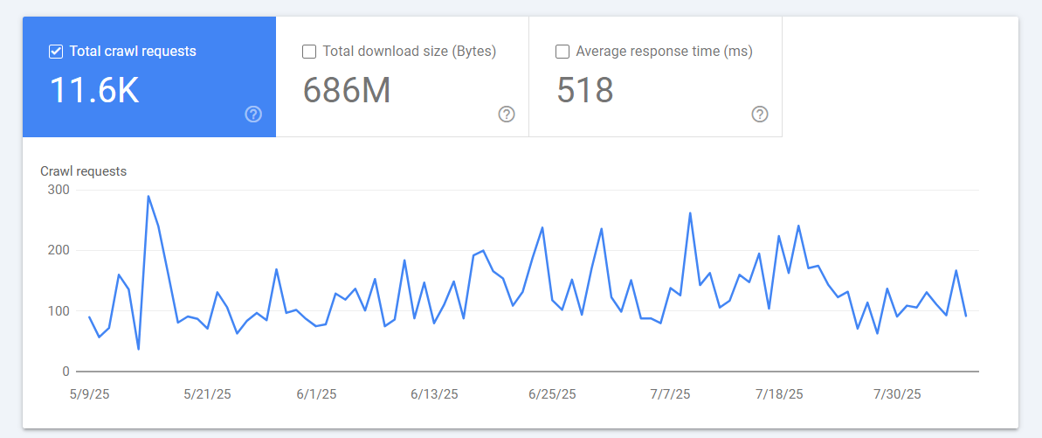Click the 6/1/25 date label

pyautogui.click(x=316, y=394)
